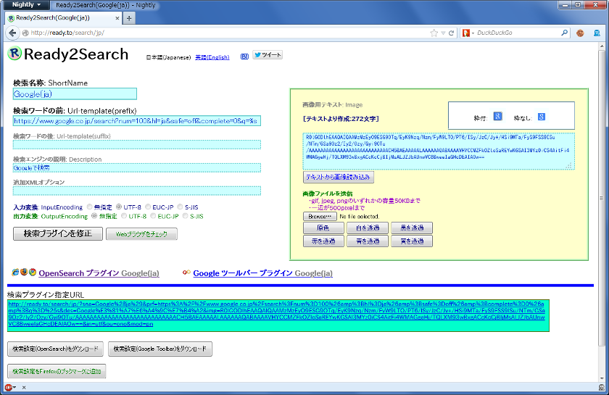Viewport: 609px width, 395px height.
Task: Select InputEncoding UTF-8 radio button
Action: (x=119, y=207)
